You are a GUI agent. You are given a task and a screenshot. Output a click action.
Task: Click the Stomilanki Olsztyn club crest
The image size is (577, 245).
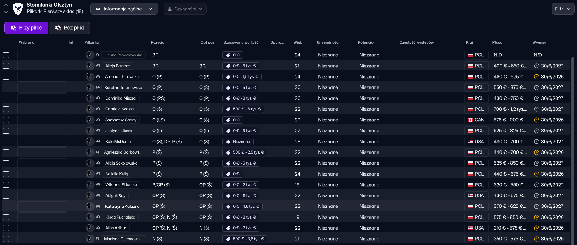click(x=18, y=9)
